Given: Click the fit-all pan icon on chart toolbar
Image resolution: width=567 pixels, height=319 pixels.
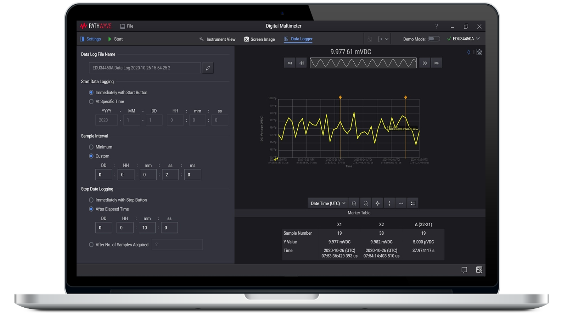Looking at the screenshot, I should click(x=377, y=203).
